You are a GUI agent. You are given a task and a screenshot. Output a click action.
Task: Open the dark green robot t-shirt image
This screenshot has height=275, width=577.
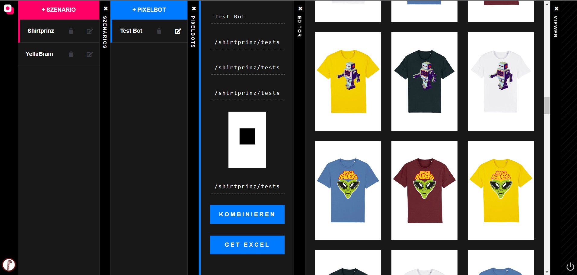(424, 82)
